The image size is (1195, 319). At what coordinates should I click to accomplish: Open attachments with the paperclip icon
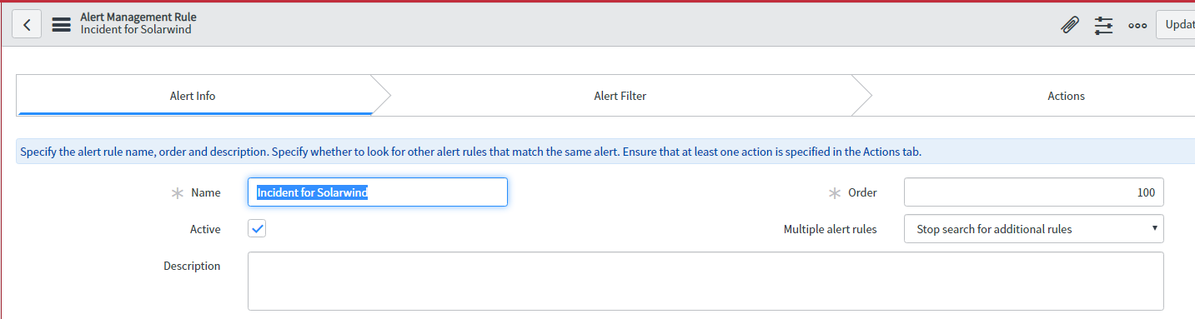pyautogui.click(x=1069, y=25)
